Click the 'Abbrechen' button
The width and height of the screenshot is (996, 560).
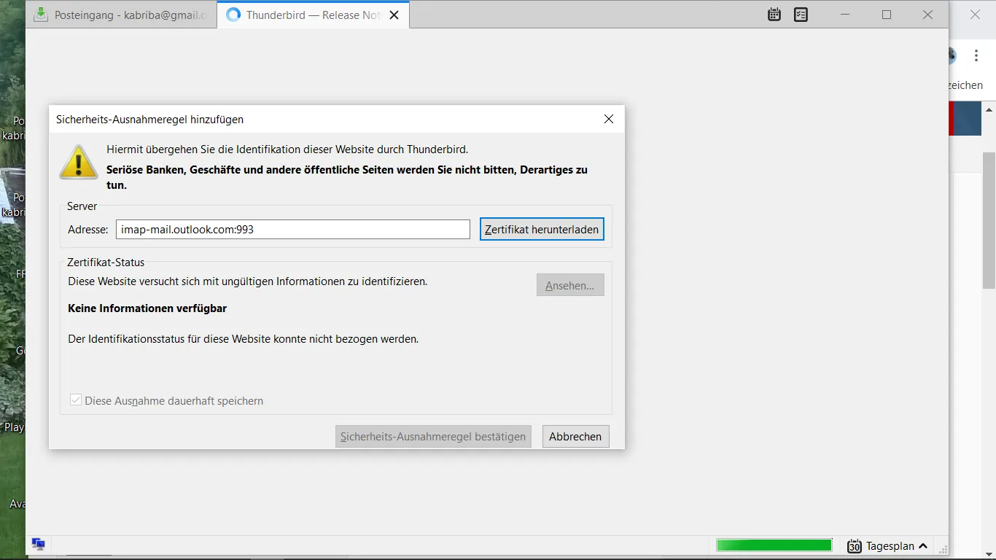coord(575,436)
